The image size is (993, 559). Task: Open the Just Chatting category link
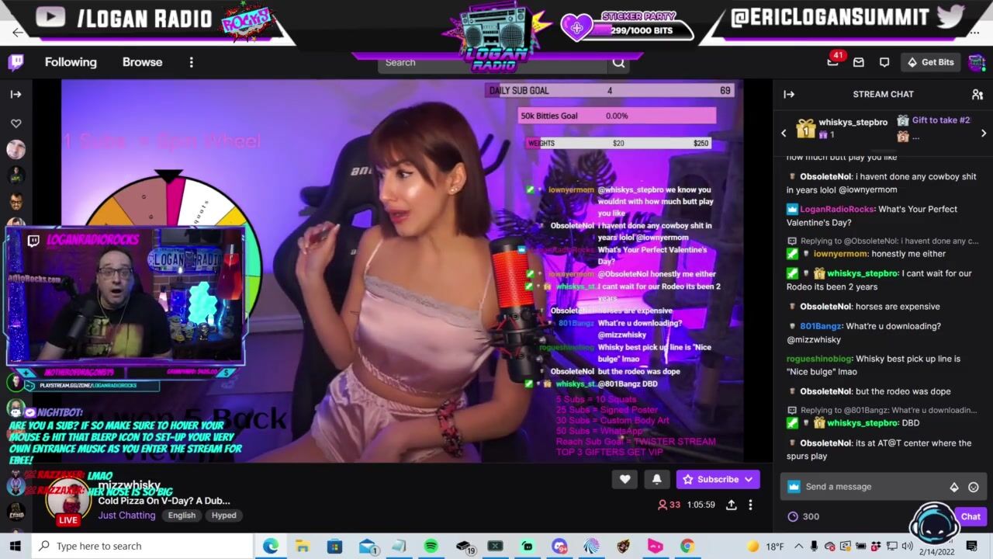(x=126, y=516)
